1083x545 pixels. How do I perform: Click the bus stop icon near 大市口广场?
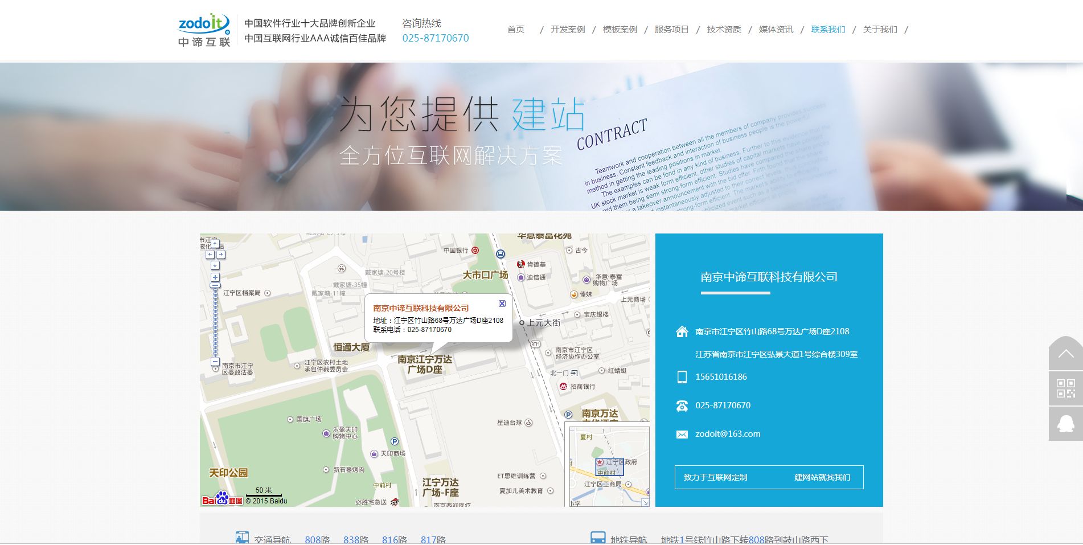point(500,254)
